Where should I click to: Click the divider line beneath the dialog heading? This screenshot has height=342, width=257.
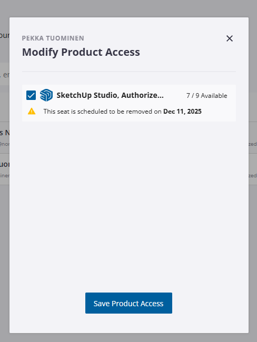(x=129, y=72)
